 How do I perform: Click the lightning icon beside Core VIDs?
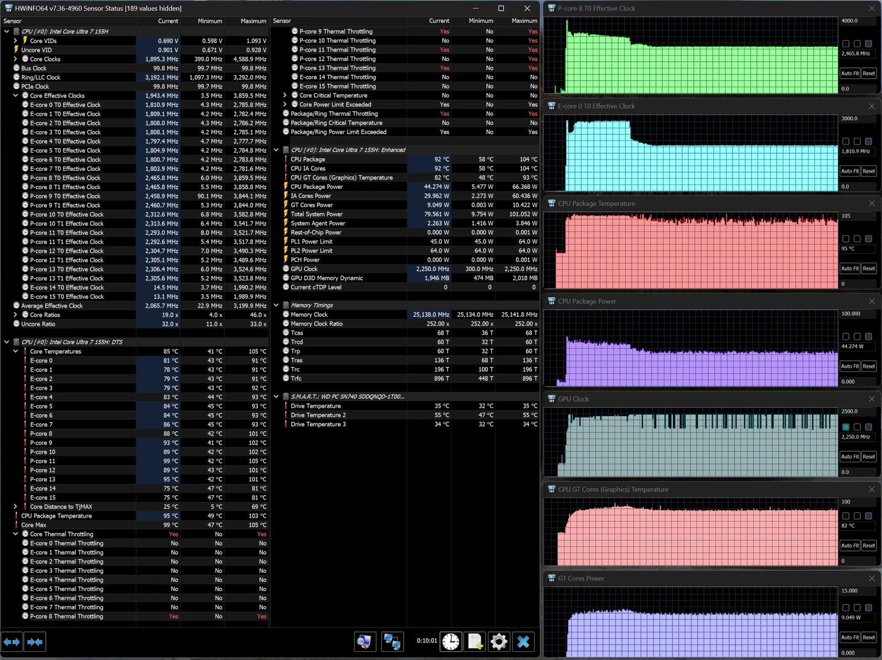pos(25,40)
